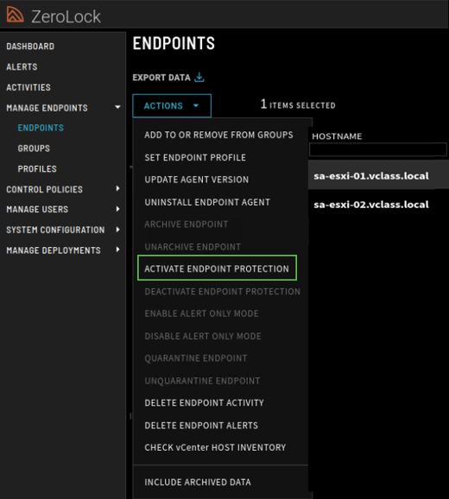Choose Set Endpoint Profile from menu

click(x=195, y=157)
